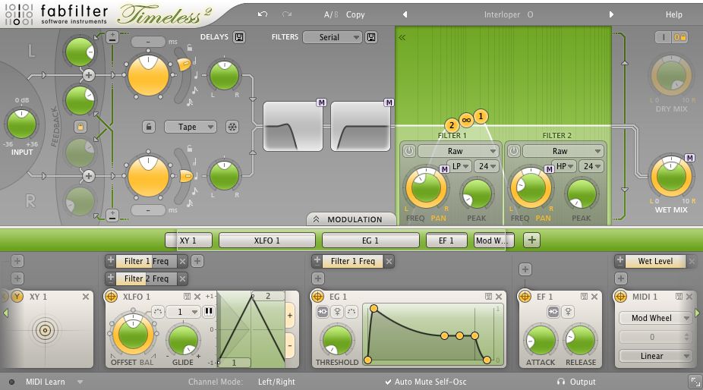Click the A/B compare button
703x390 pixels.
coord(331,14)
